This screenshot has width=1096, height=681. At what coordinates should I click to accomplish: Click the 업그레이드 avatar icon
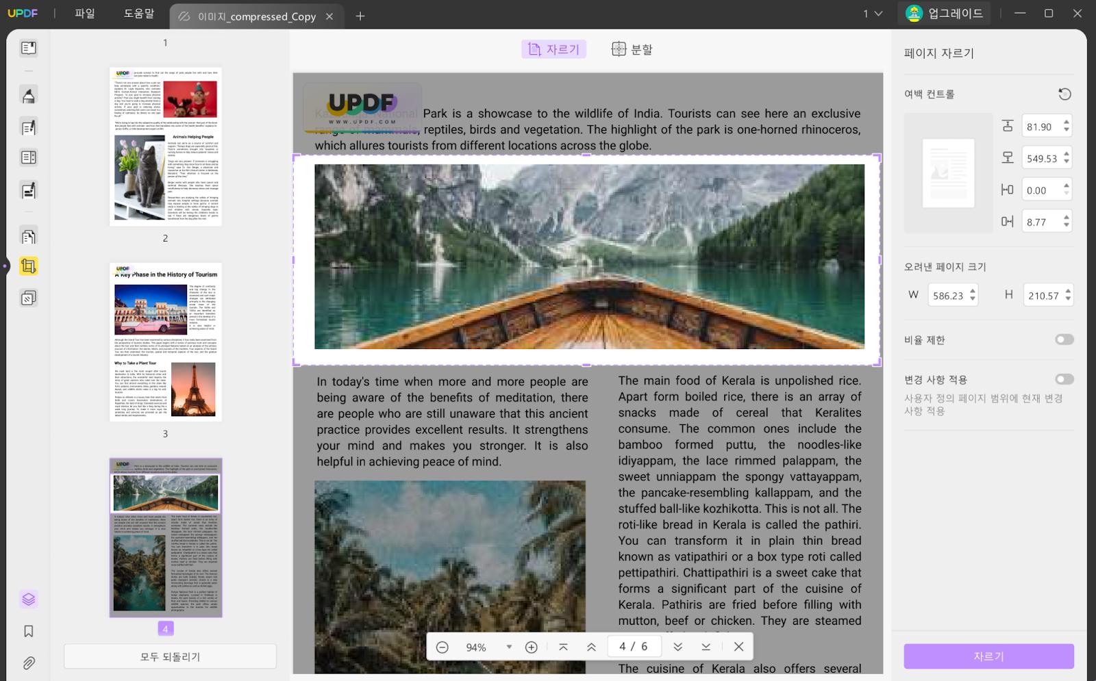click(914, 14)
